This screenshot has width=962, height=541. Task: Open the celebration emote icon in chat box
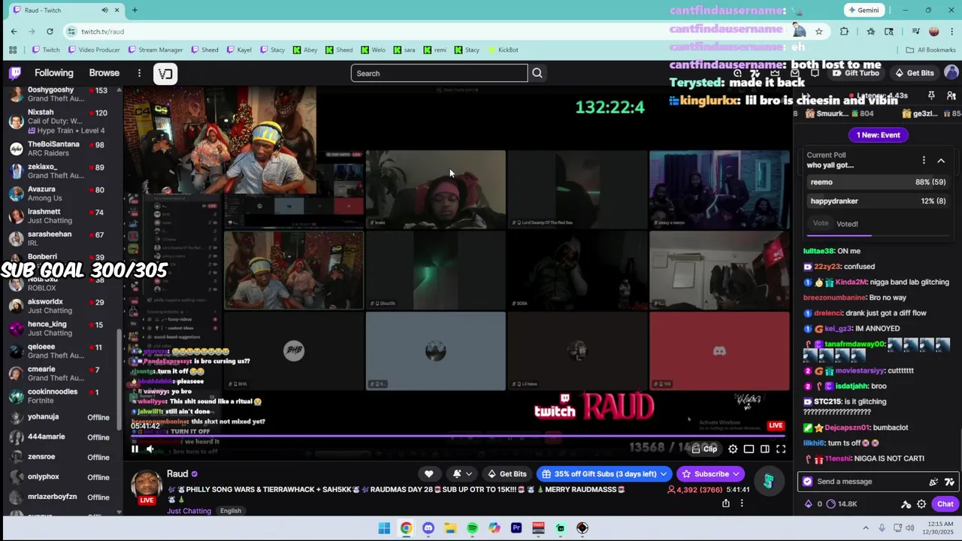[x=933, y=482]
